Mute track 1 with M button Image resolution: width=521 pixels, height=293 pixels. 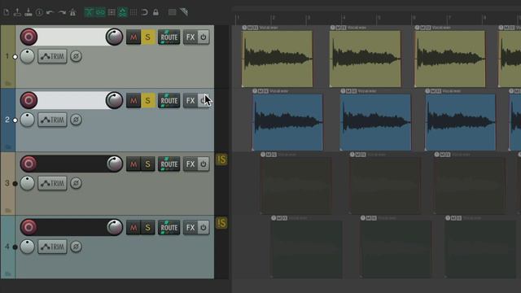tap(134, 37)
